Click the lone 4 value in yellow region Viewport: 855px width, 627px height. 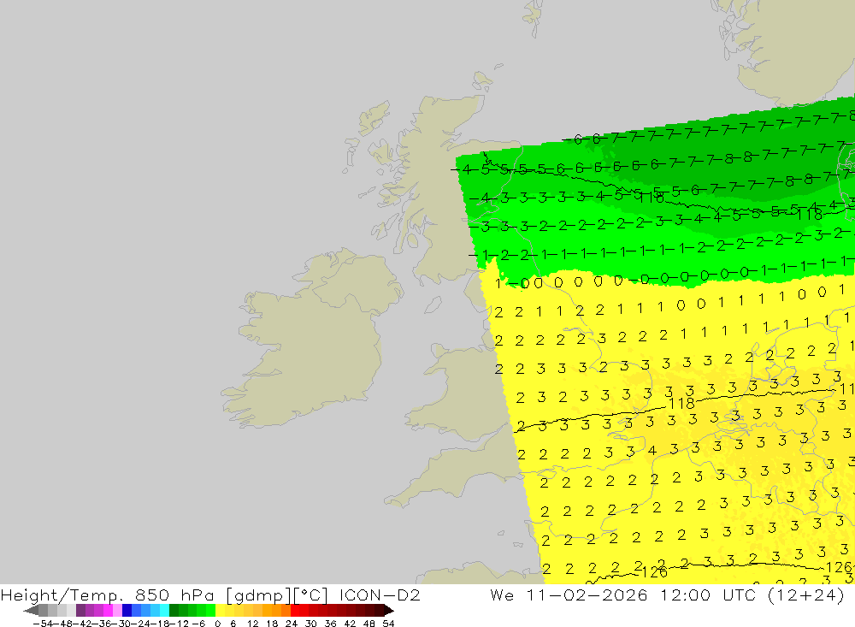coord(652,450)
